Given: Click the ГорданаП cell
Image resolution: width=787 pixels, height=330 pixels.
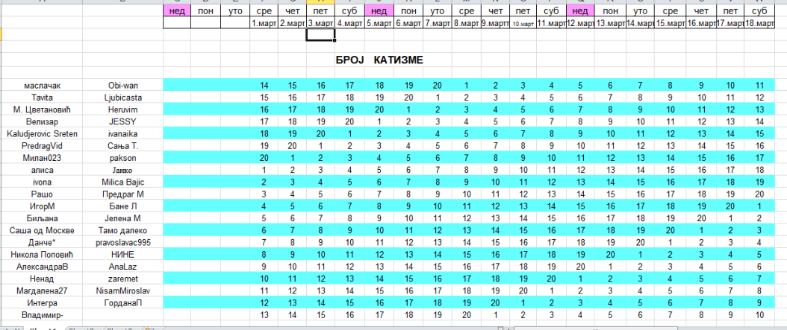Looking at the screenshot, I should coord(123,303).
